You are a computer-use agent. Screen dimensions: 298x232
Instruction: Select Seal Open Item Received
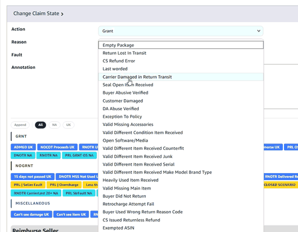tap(181, 85)
